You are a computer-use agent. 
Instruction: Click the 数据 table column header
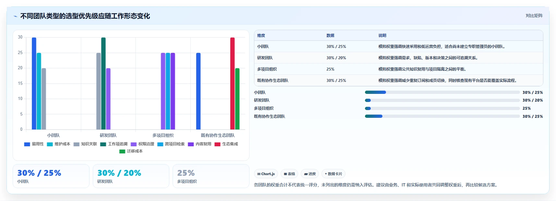pyautogui.click(x=330, y=36)
